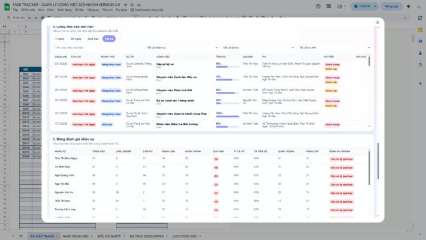Click the Trình đơn search box
426x240 pixels.
pos(16,17)
